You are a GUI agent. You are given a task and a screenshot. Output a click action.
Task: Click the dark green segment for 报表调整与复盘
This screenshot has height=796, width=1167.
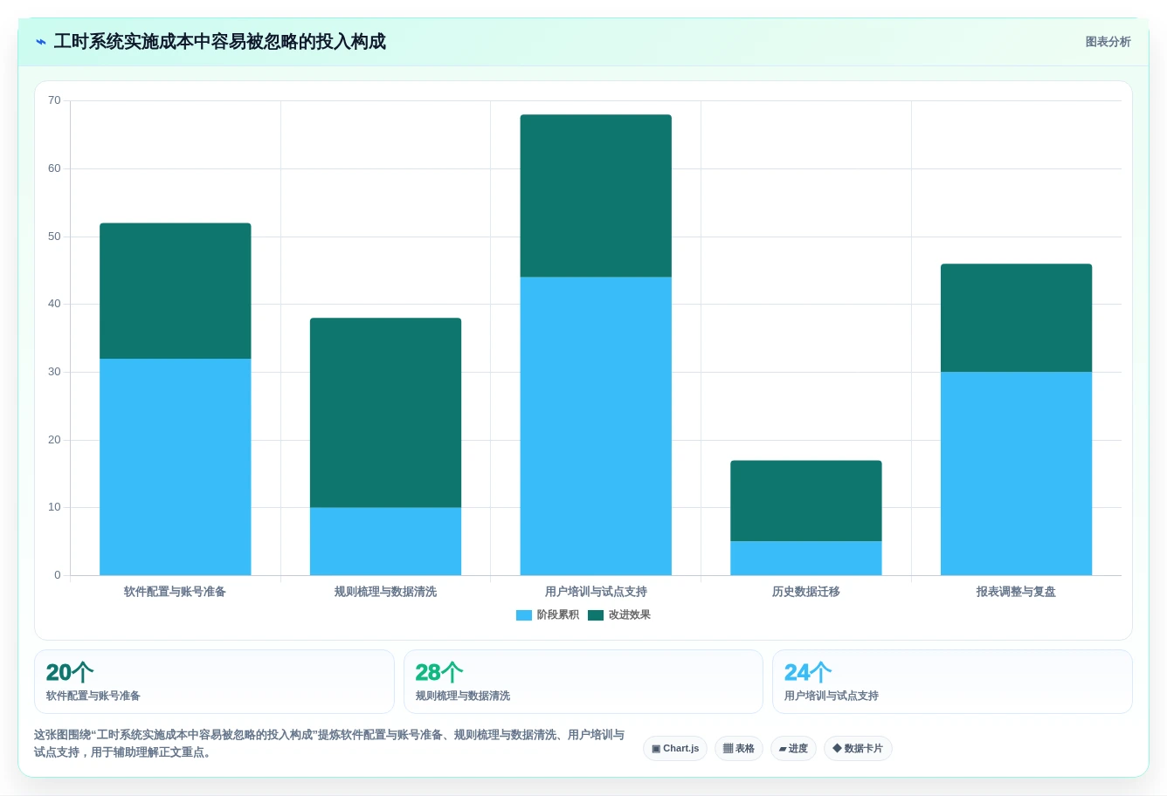[x=1016, y=318]
